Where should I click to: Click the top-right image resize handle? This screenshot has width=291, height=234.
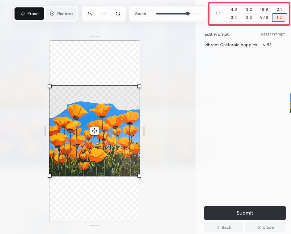click(x=139, y=86)
